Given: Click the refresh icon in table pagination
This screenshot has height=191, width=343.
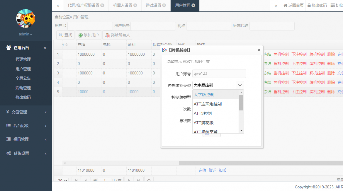Looking at the screenshot, I should click(149, 180).
